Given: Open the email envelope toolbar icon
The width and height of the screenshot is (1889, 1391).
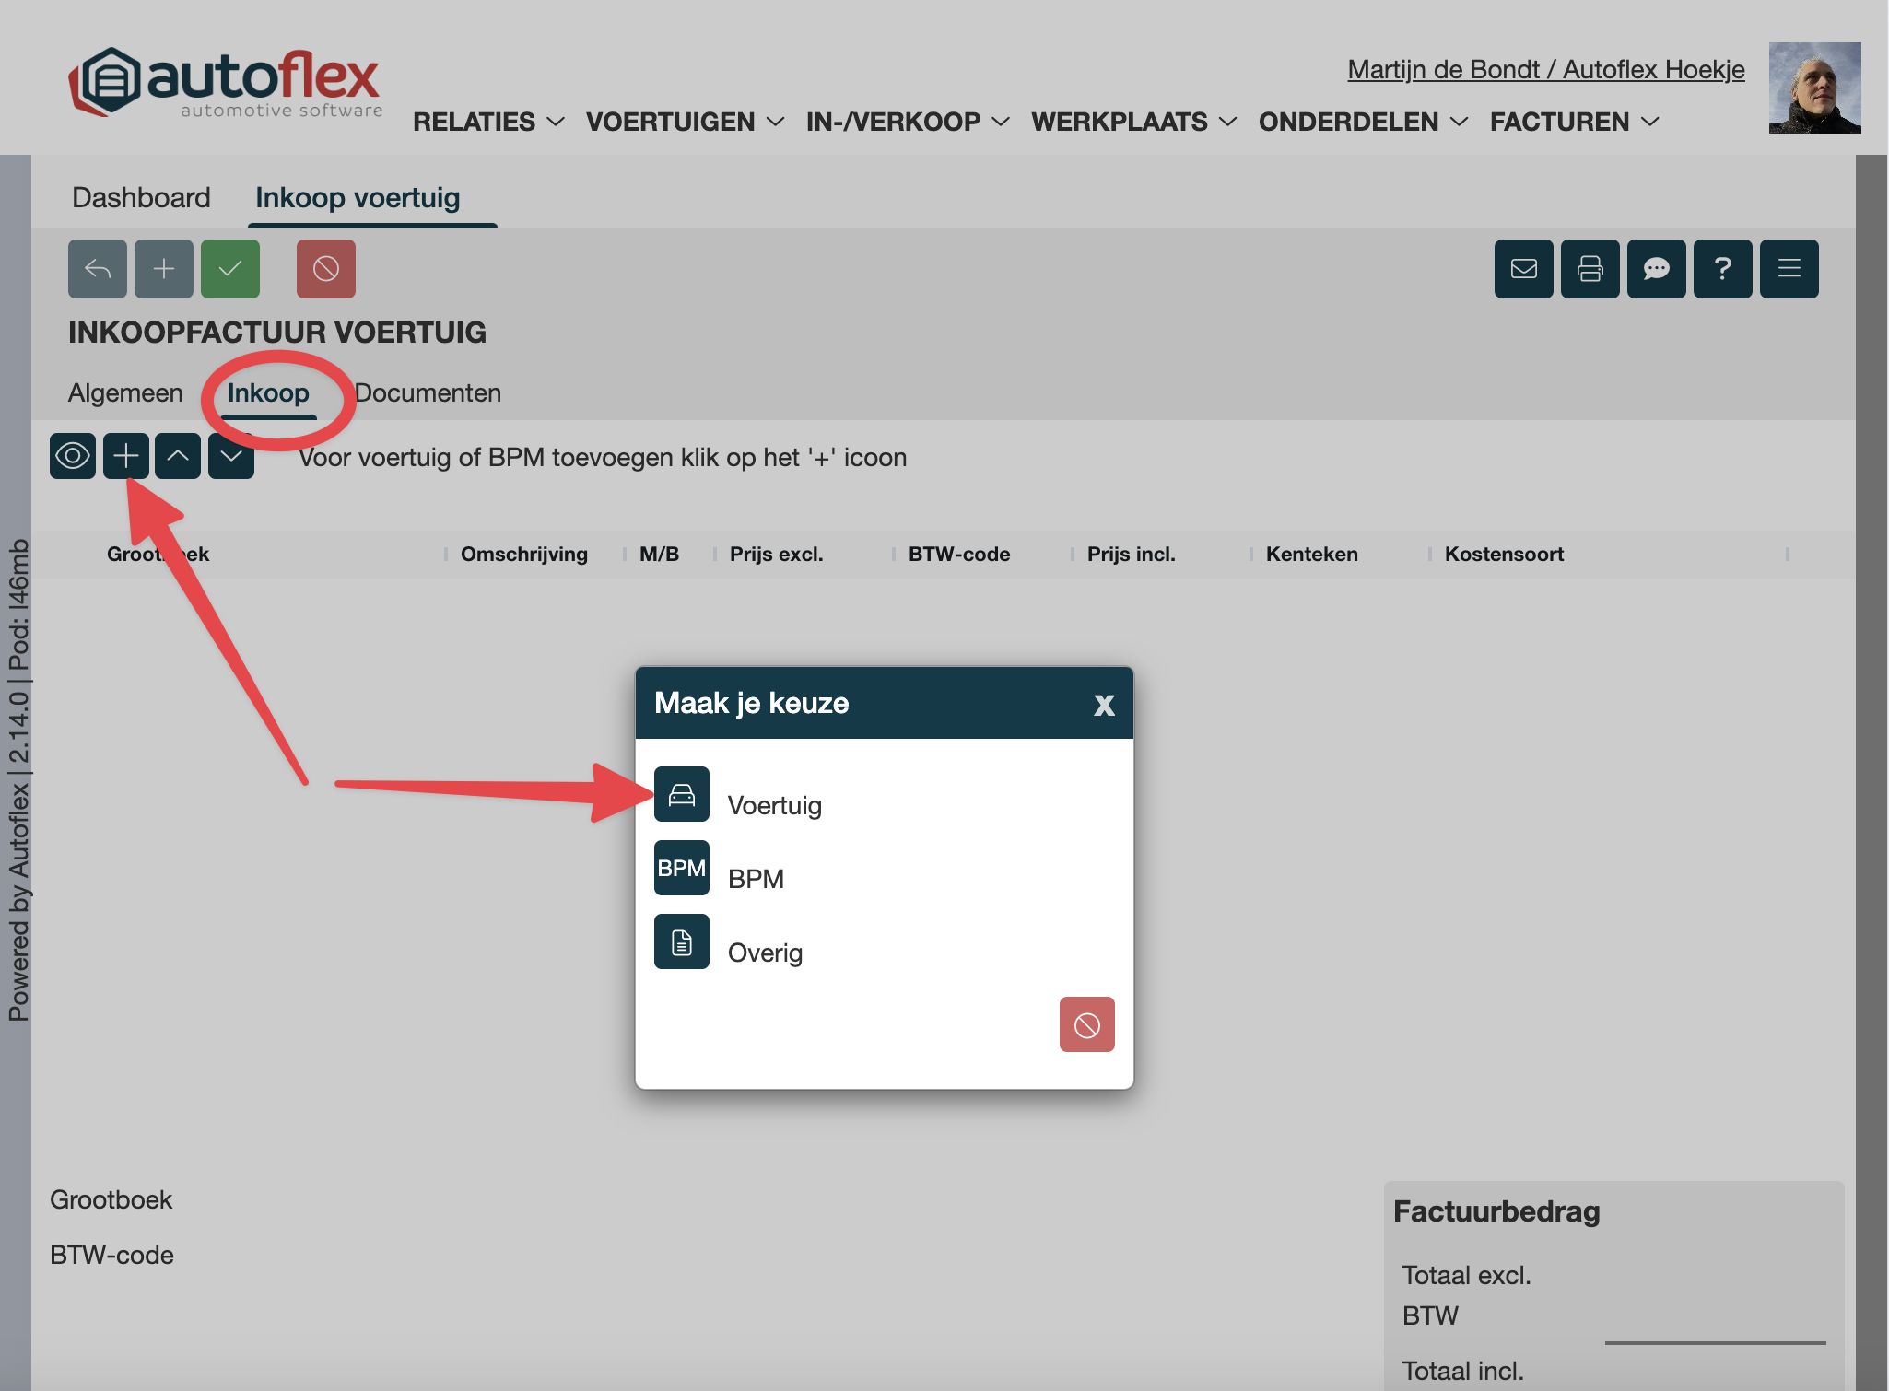Looking at the screenshot, I should coord(1523,269).
